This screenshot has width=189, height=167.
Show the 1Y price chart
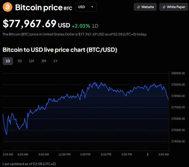coord(56,61)
